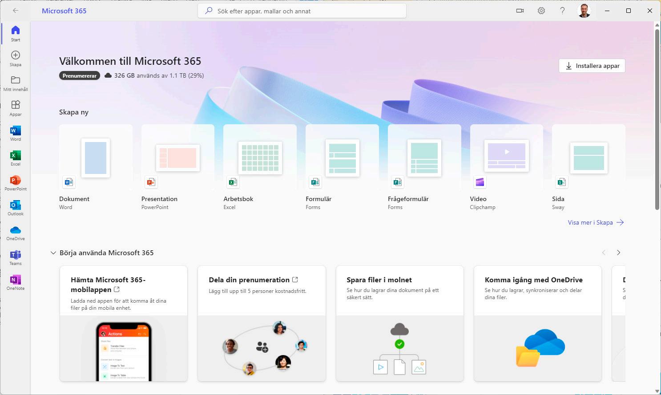Create new Forms Formulär thumbnail
This screenshot has width=661, height=395.
(343, 158)
